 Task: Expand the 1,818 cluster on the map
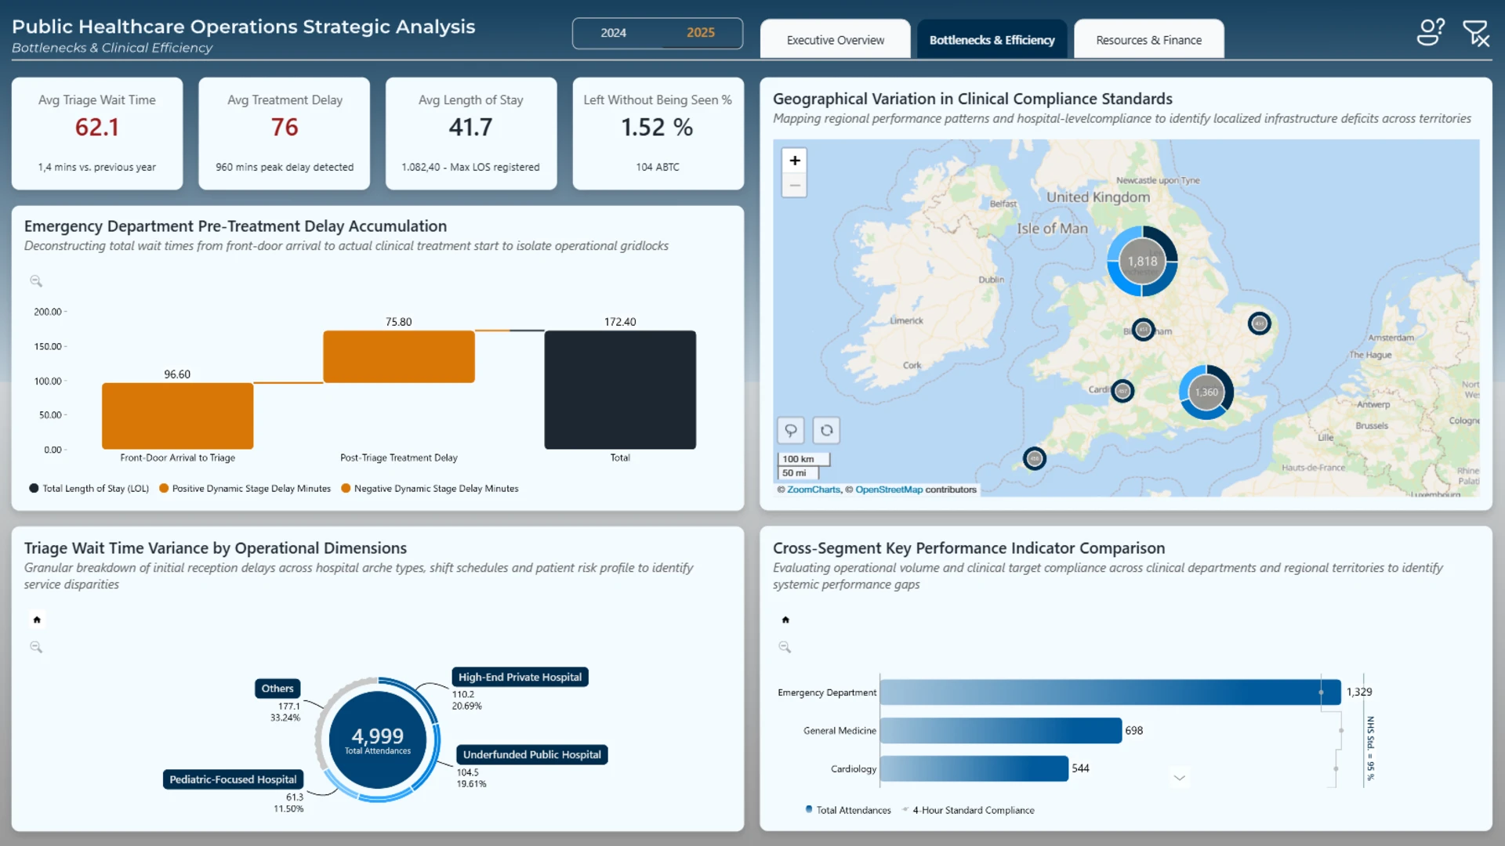click(x=1142, y=261)
